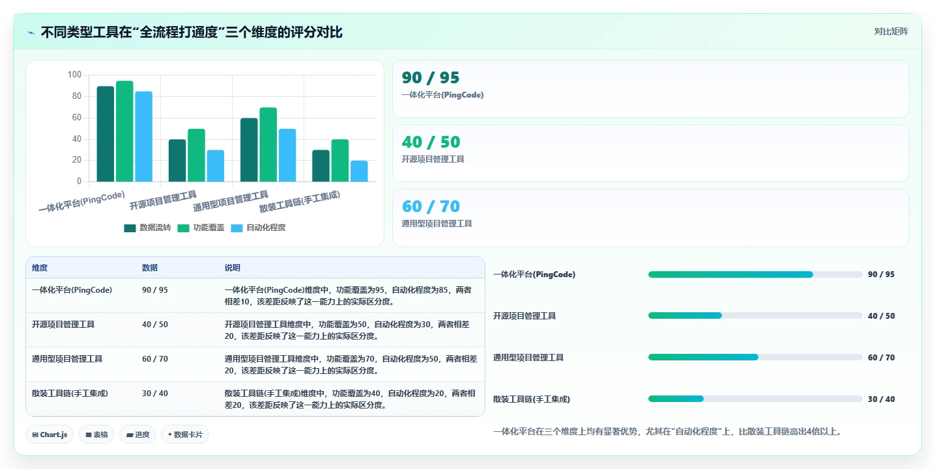Click the 30 / 40 value beside progress bar
Image resolution: width=935 pixels, height=469 pixels.
click(881, 399)
